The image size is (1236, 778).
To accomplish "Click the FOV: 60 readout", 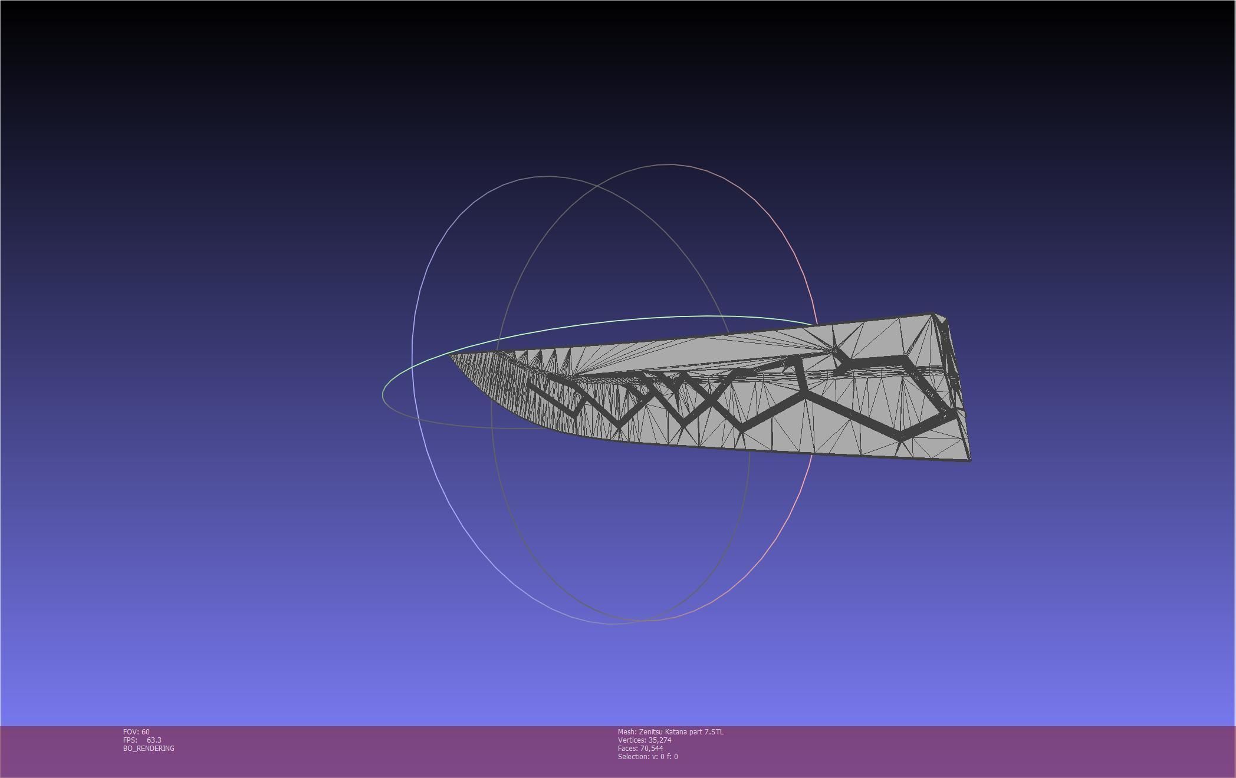I will click(136, 731).
